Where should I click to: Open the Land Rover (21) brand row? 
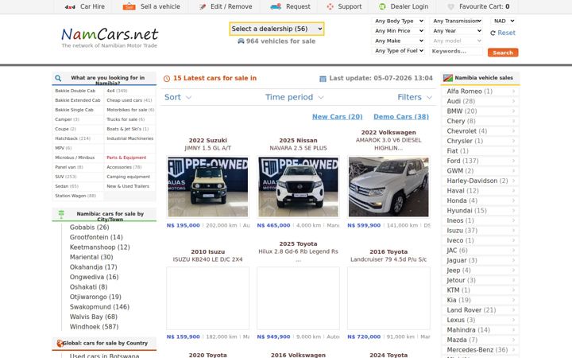pyautogui.click(x=481, y=310)
